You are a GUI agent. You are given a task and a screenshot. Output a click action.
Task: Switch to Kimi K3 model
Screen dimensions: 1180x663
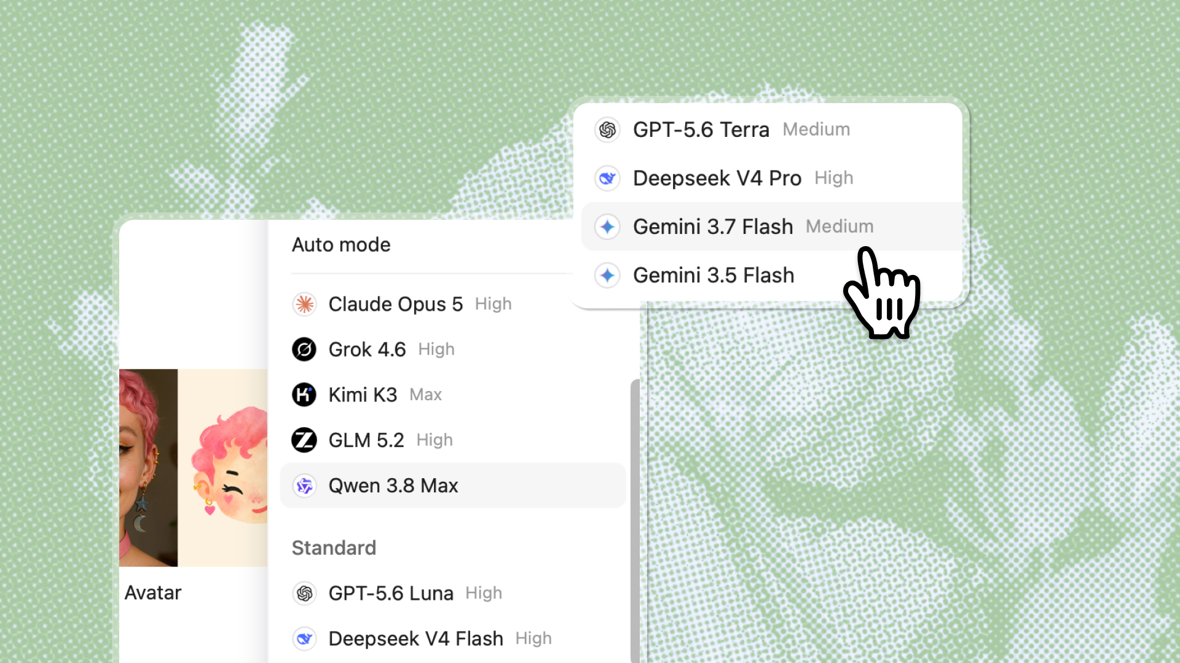click(x=453, y=395)
